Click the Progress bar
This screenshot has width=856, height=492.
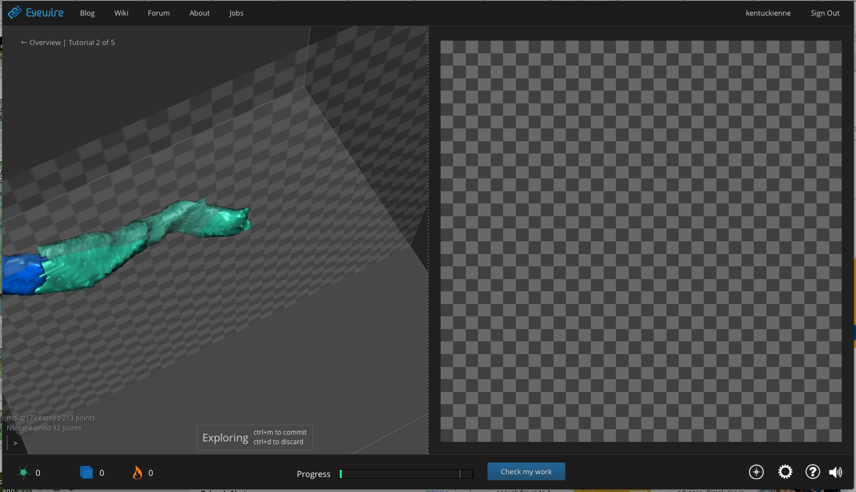pos(406,474)
